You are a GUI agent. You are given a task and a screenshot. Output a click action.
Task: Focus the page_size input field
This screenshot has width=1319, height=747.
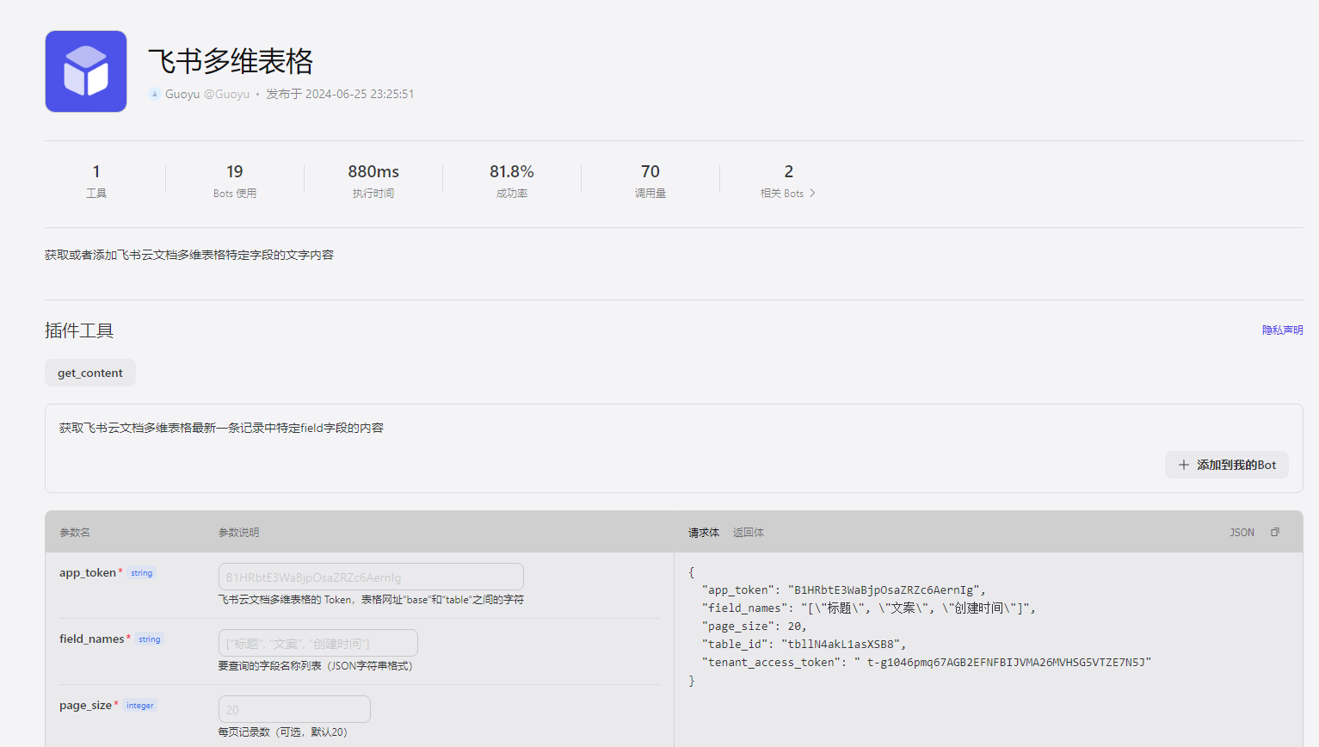pyautogui.click(x=294, y=709)
